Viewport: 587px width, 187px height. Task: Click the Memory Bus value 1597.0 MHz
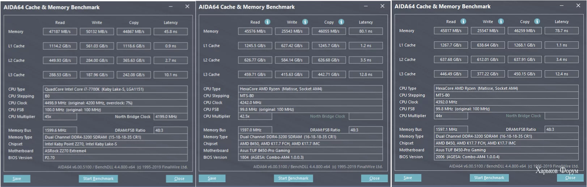255,130
